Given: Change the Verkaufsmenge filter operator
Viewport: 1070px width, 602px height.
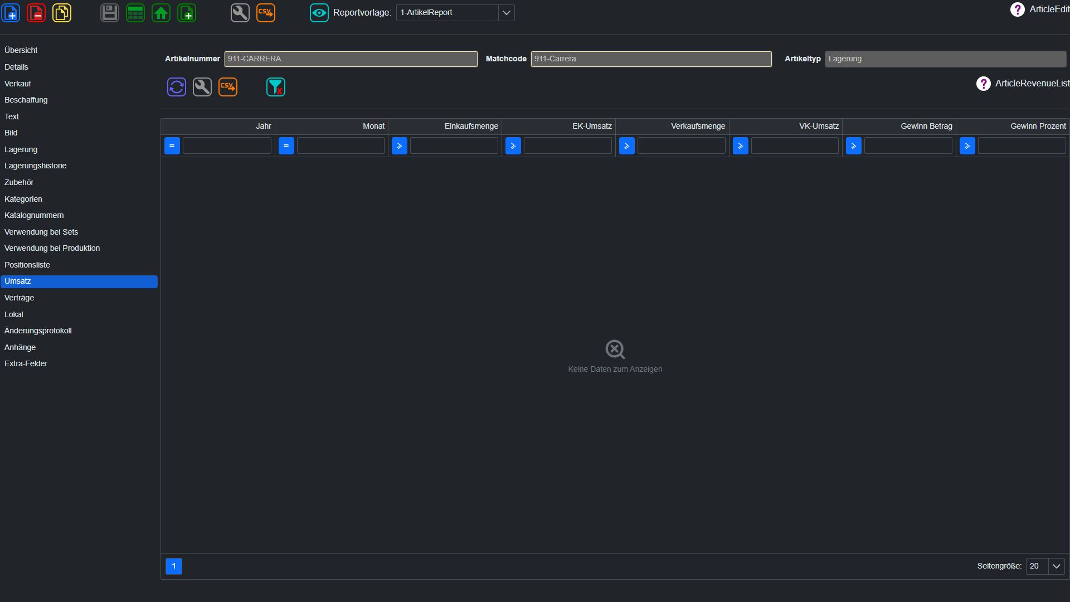Looking at the screenshot, I should (627, 146).
